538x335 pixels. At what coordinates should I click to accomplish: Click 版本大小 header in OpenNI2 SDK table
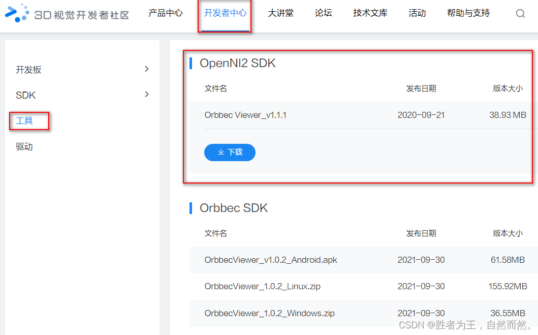point(508,88)
